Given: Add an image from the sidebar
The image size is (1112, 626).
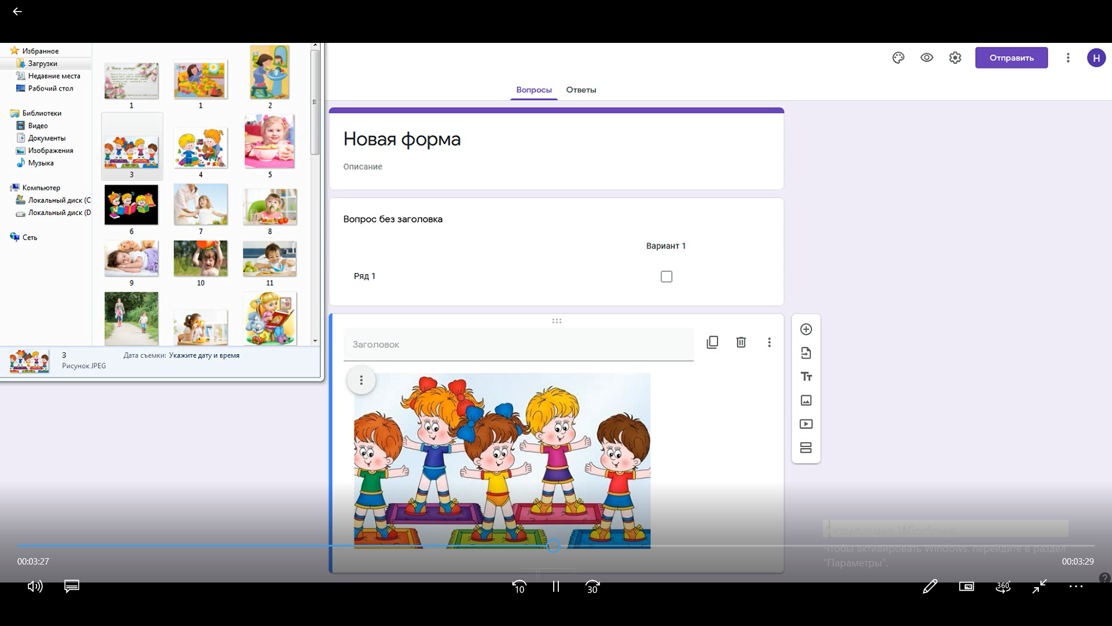Looking at the screenshot, I should [x=806, y=401].
